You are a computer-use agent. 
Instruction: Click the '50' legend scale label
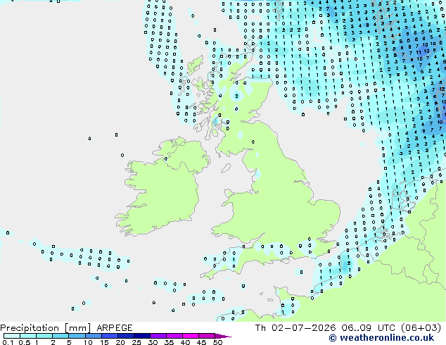coord(217,342)
